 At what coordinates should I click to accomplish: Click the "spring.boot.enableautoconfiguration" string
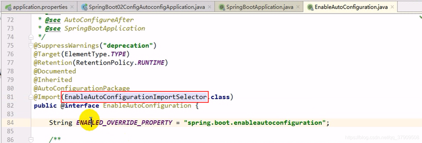[255, 123]
